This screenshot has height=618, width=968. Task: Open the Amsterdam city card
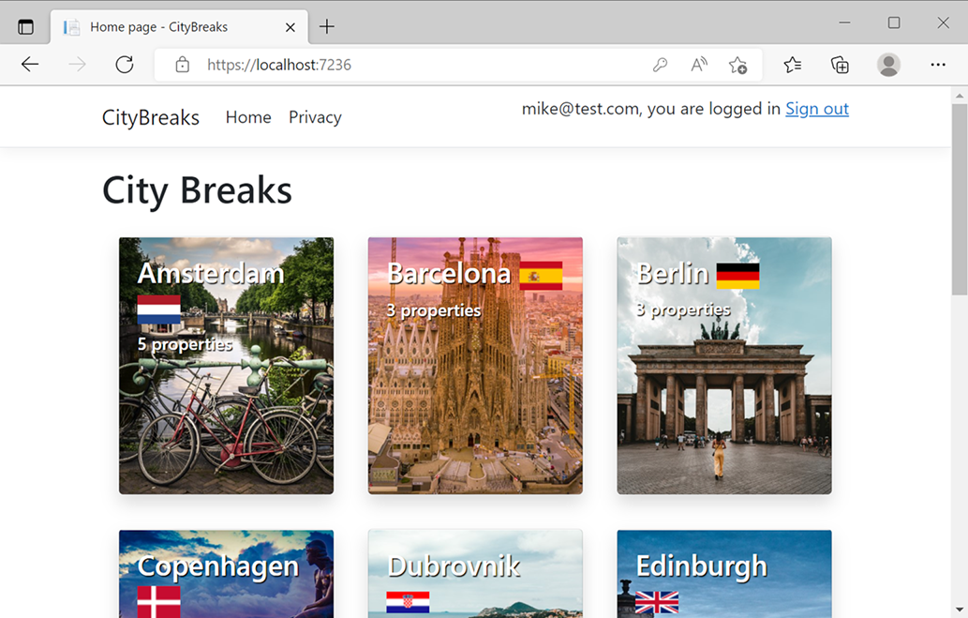click(x=226, y=366)
